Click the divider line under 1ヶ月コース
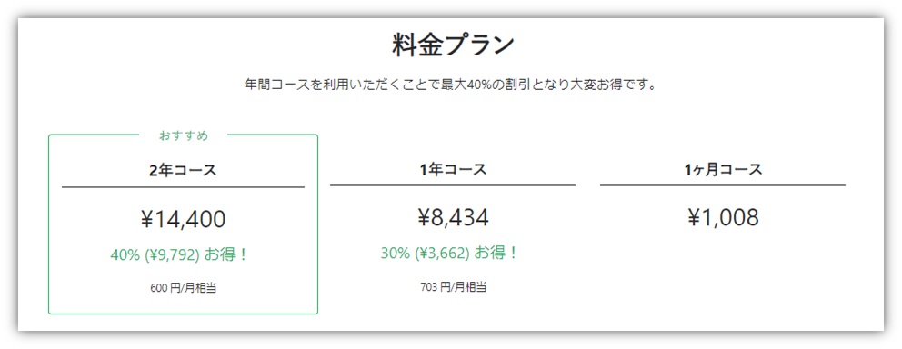The height and width of the screenshot is (349, 902). click(x=723, y=185)
